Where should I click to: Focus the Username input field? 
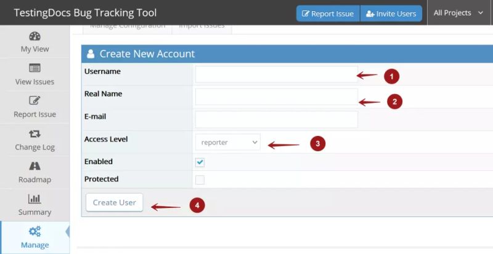point(276,74)
